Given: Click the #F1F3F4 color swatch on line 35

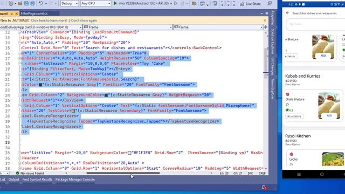Looking at the screenshot, I should (129, 153).
